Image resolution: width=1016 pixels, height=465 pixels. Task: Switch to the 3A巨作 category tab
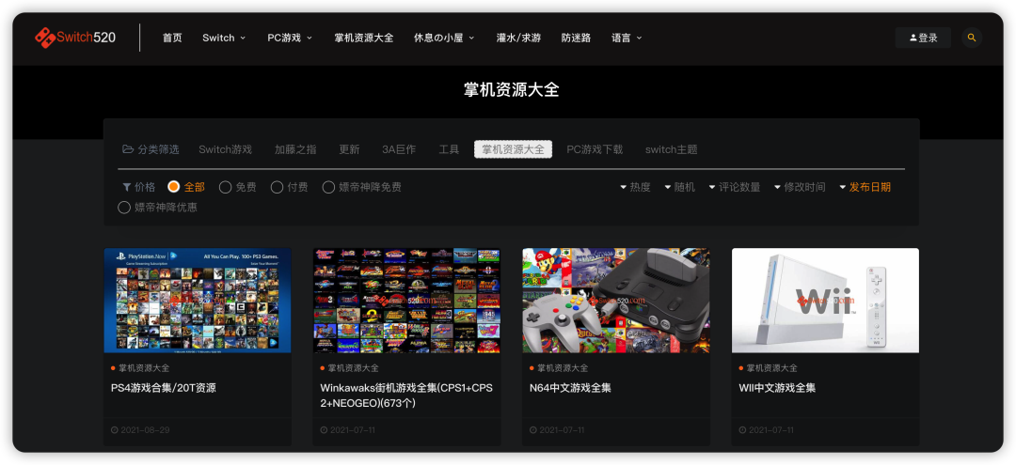click(x=399, y=149)
